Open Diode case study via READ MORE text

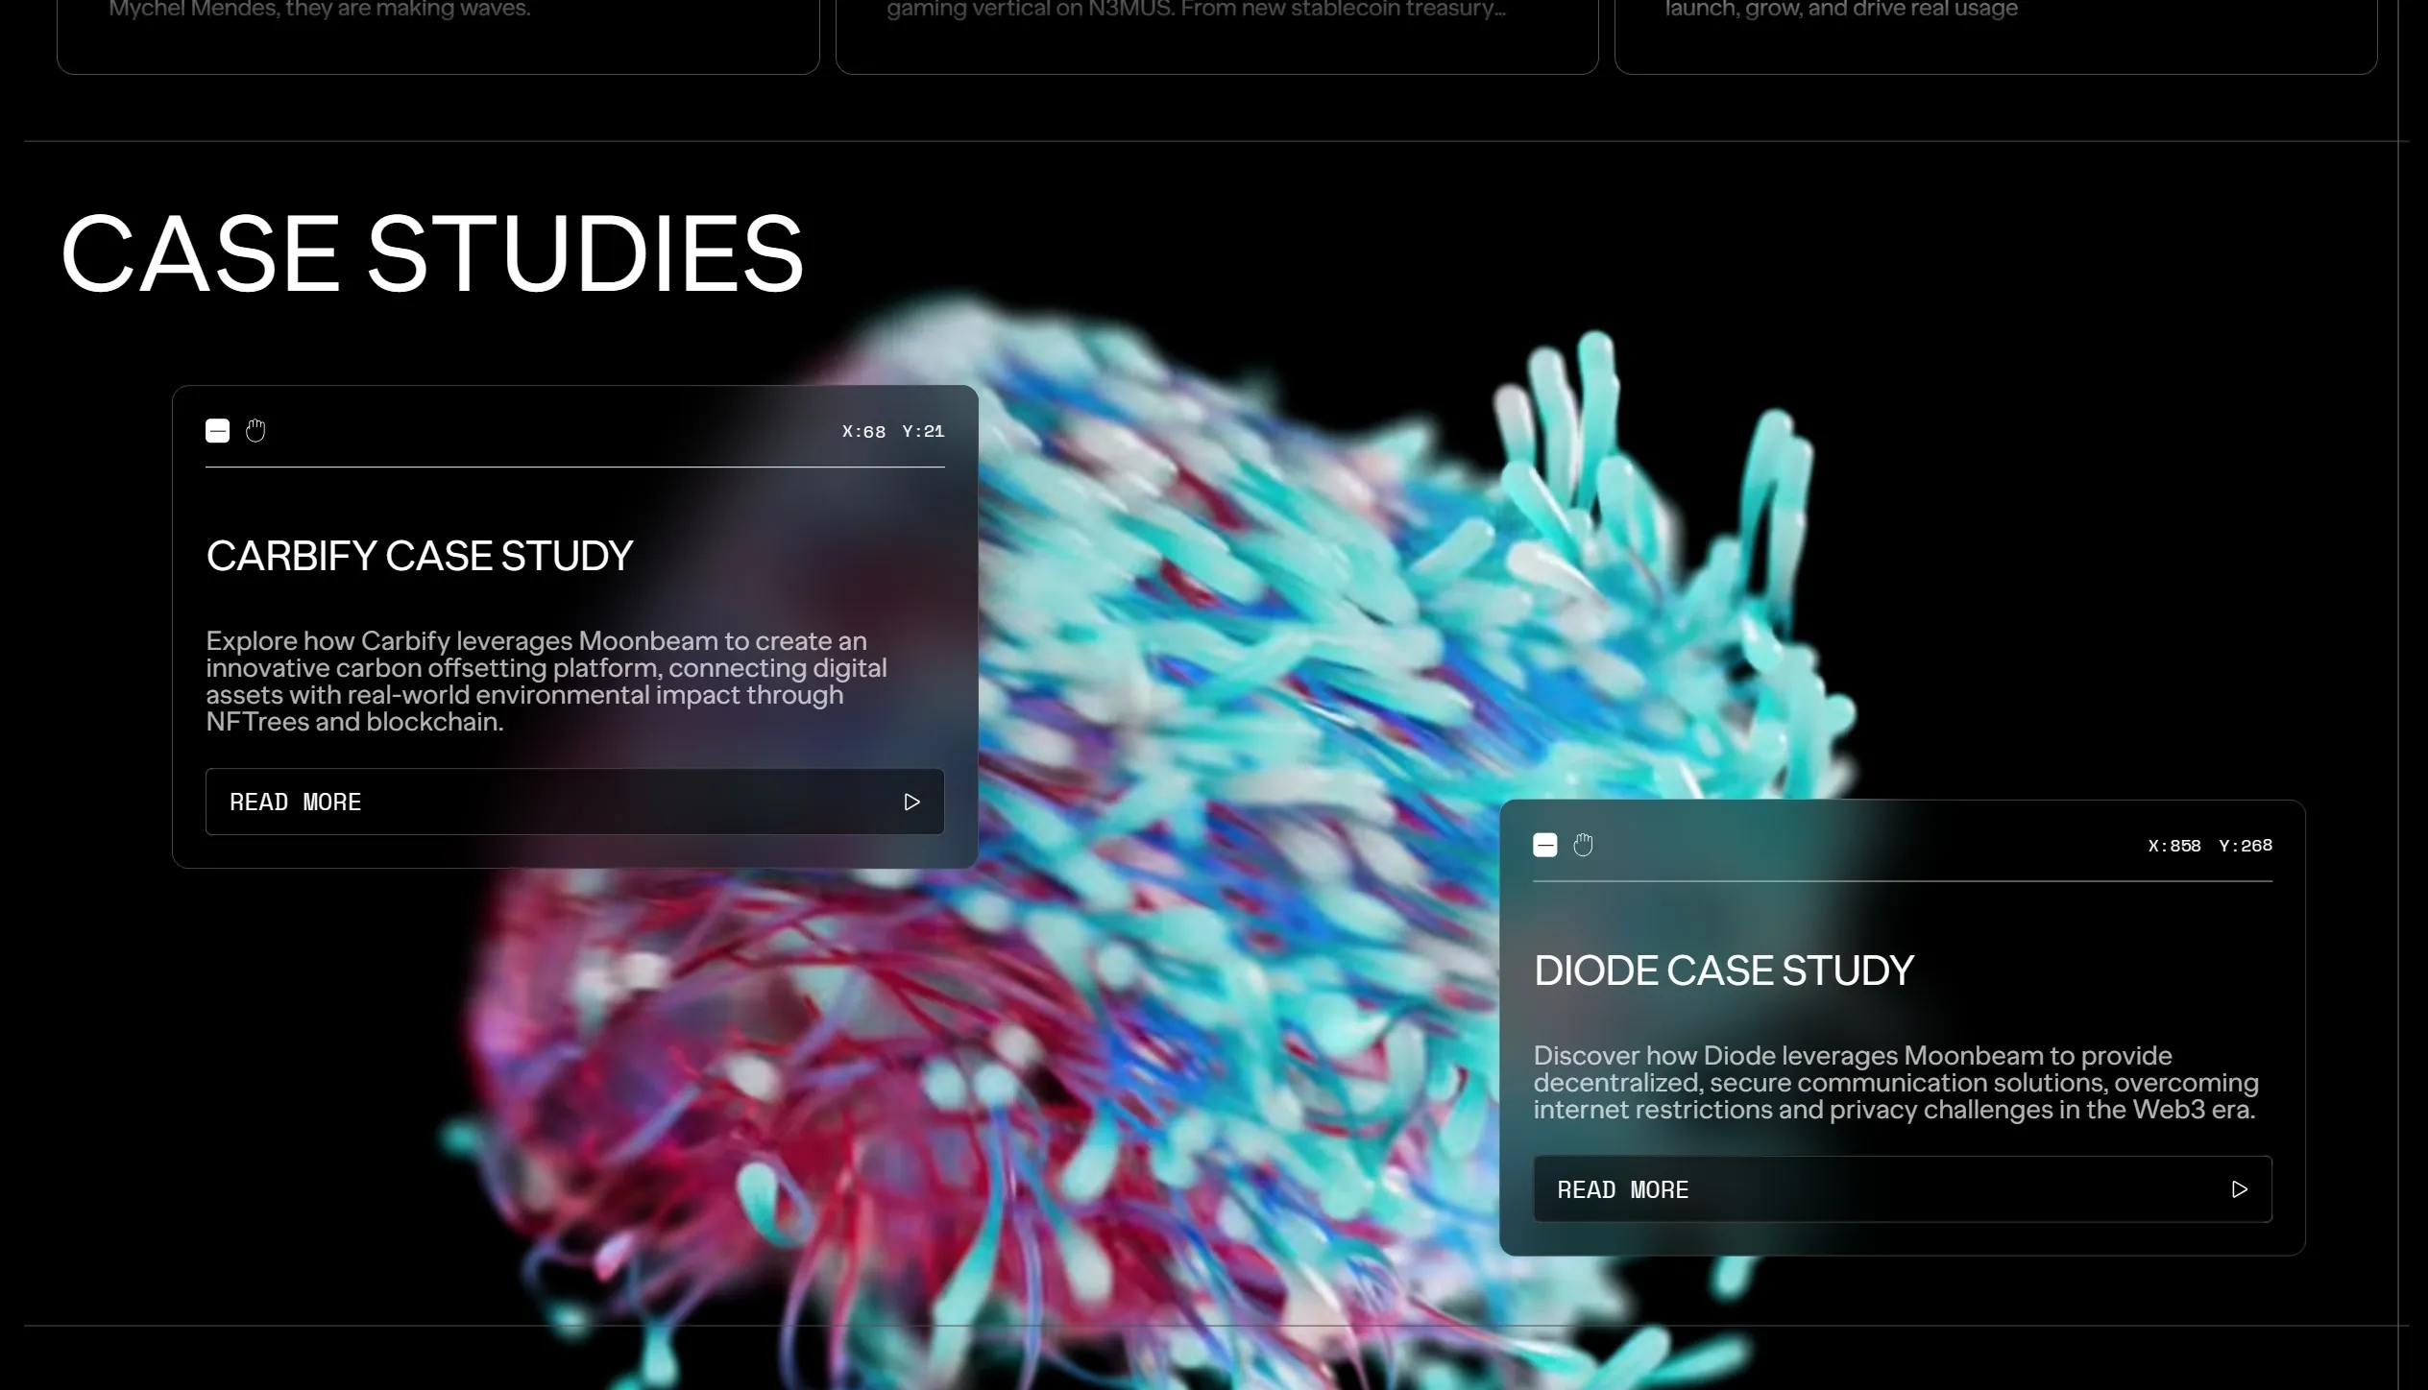[x=1623, y=1190]
